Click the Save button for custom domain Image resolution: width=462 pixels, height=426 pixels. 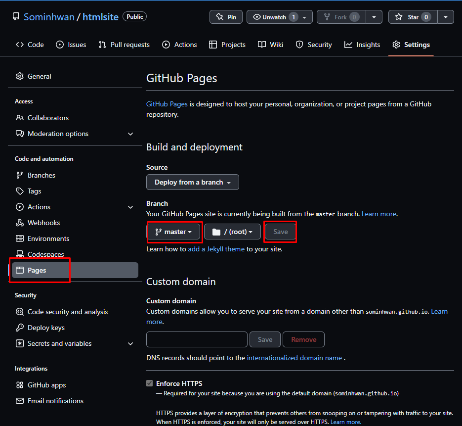pos(265,339)
